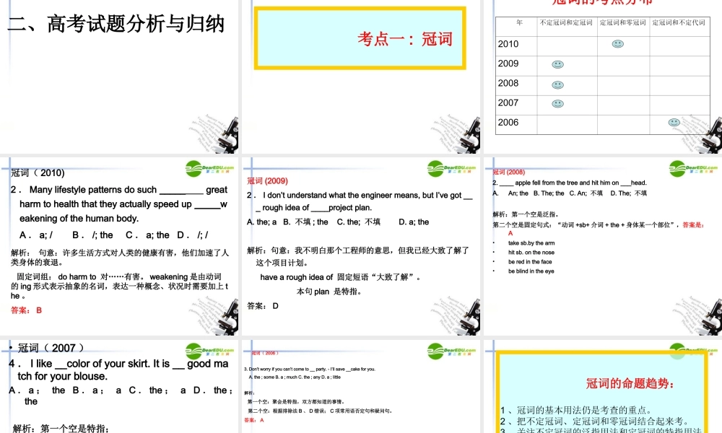Screen dimensions: 722x433
Task: Click the smiley face in the 2008 row
Action: tap(557, 84)
